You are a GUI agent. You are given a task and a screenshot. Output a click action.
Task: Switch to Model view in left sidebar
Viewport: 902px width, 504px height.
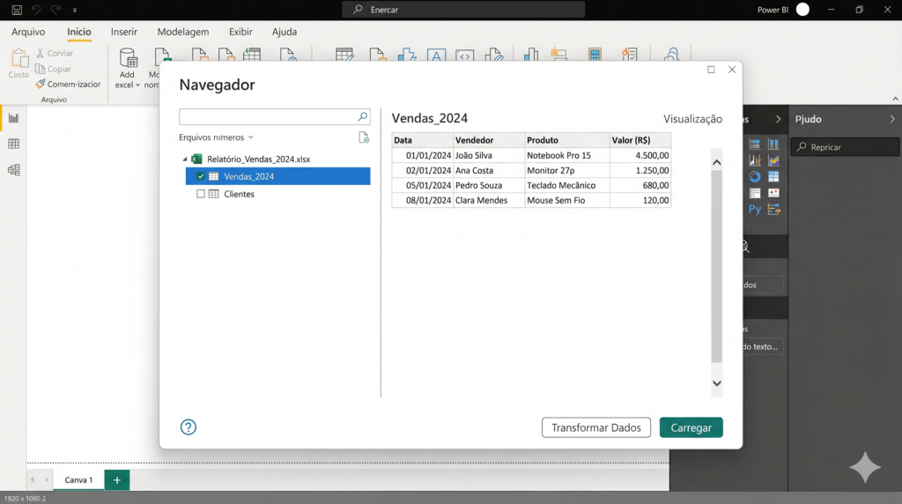click(x=13, y=170)
